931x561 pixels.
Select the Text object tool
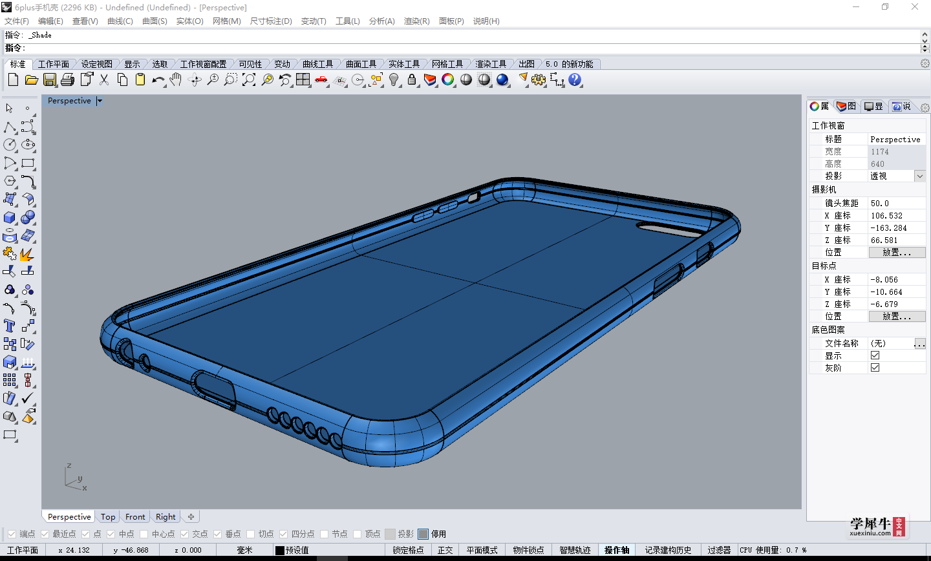(x=10, y=326)
